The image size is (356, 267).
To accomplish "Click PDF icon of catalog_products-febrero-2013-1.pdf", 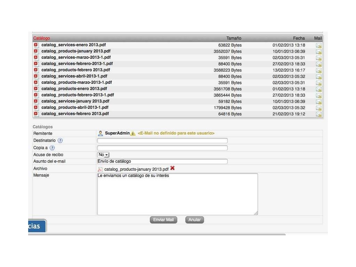I will coord(36,95).
